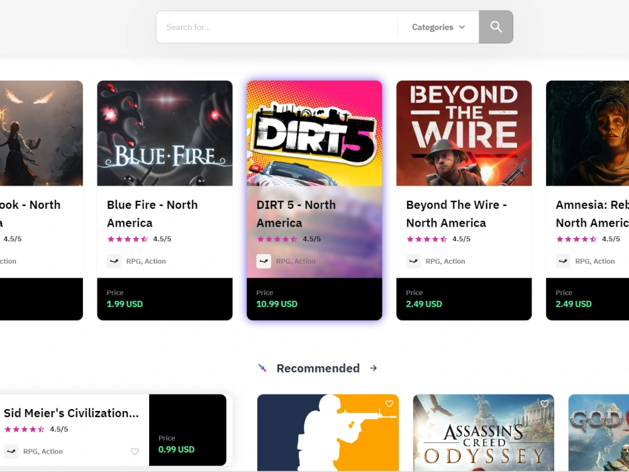Click the star rating on Sid Meier's Civilization card
The image size is (629, 472).
pos(25,429)
